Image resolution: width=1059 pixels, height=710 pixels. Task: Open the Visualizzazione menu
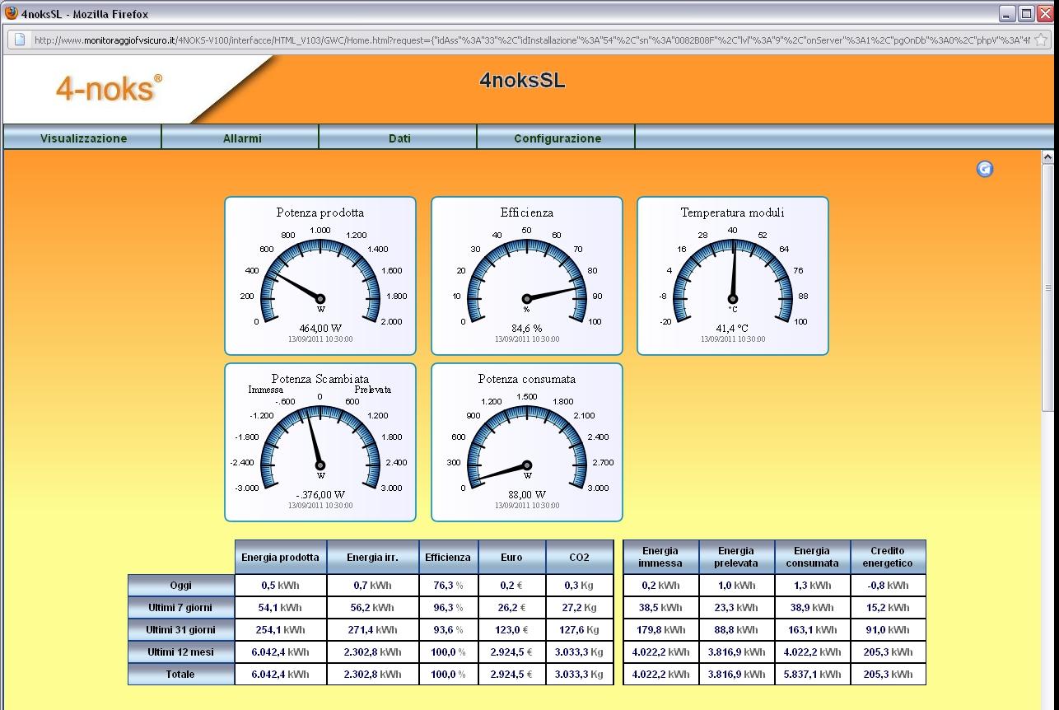83,138
